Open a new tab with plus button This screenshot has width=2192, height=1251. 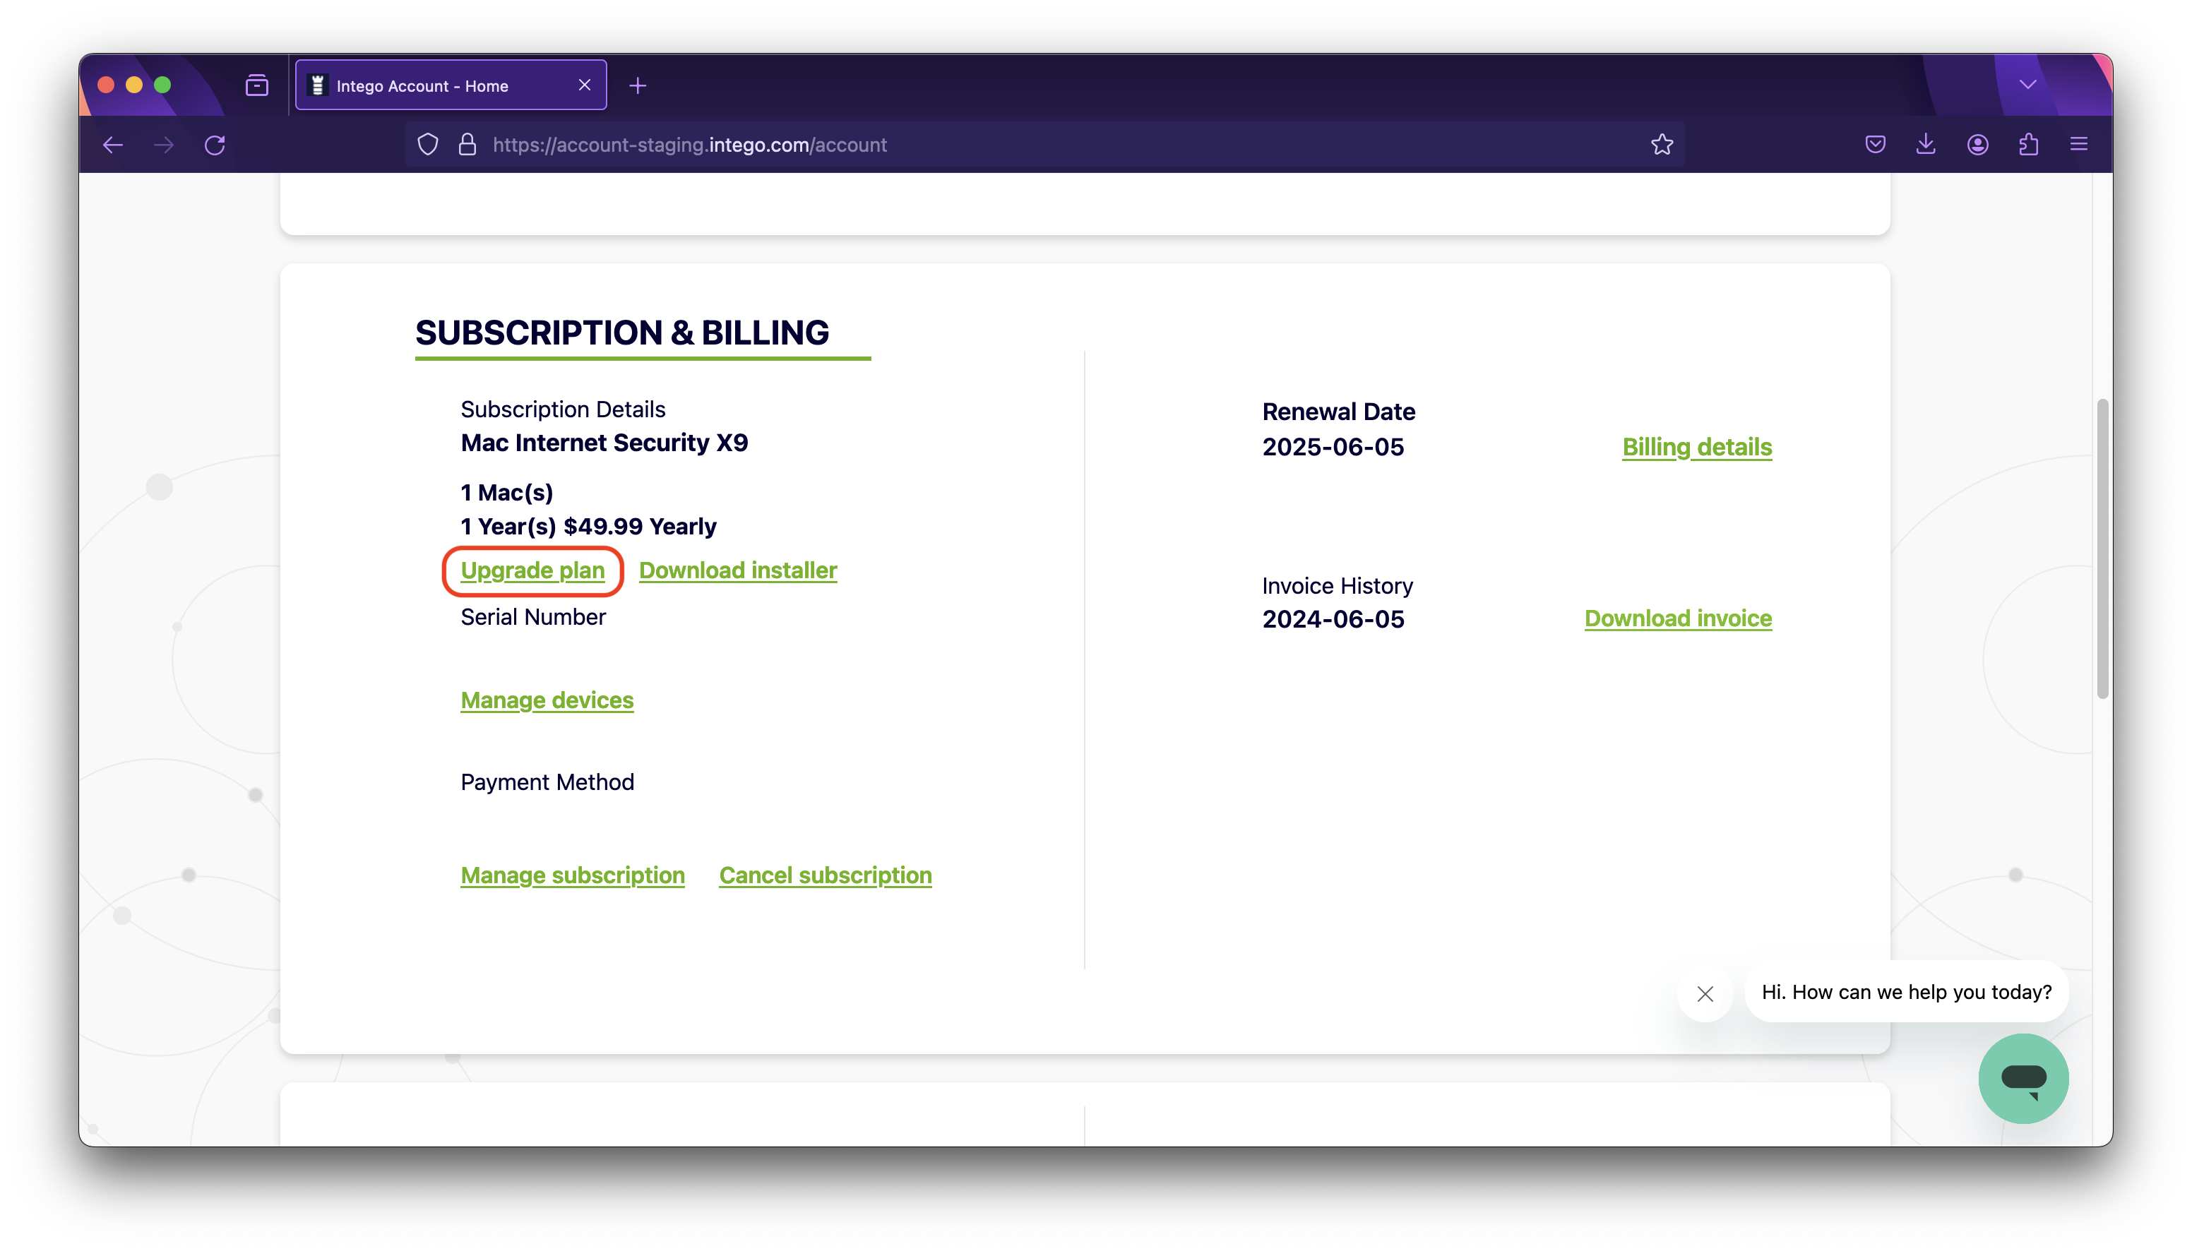(x=637, y=85)
